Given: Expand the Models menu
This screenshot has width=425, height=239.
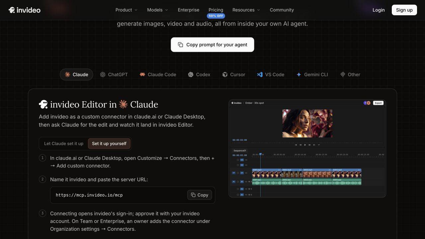Looking at the screenshot, I should pyautogui.click(x=158, y=10).
